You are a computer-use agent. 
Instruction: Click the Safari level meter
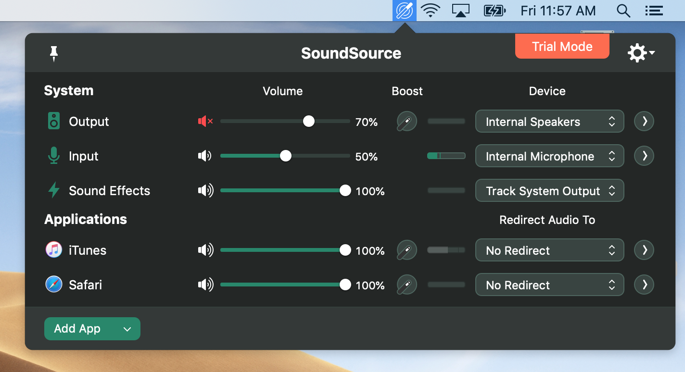tap(446, 285)
